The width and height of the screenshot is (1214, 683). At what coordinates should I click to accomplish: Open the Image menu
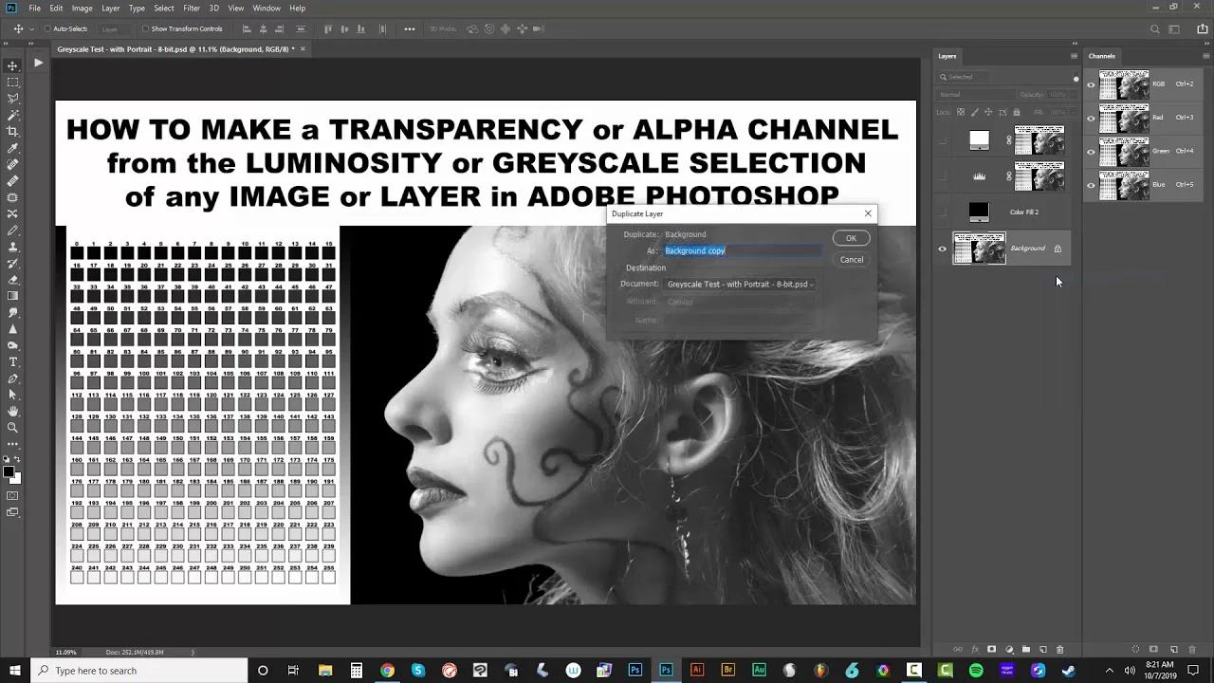click(83, 9)
